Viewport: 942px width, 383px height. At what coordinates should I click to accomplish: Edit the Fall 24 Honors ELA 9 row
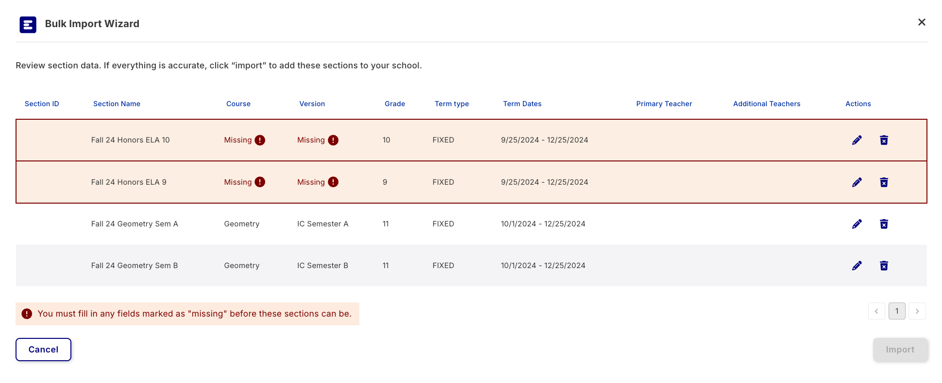click(x=857, y=182)
